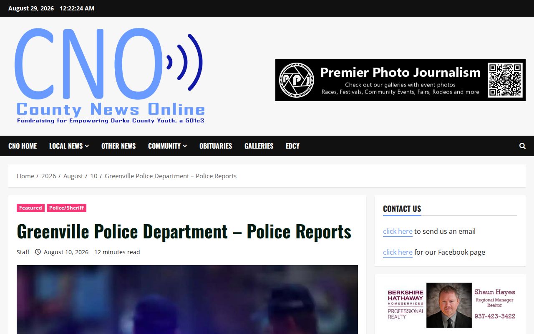Click the PPJ camera shutter logo
Viewport: 534px width, 334px height.
[296, 80]
